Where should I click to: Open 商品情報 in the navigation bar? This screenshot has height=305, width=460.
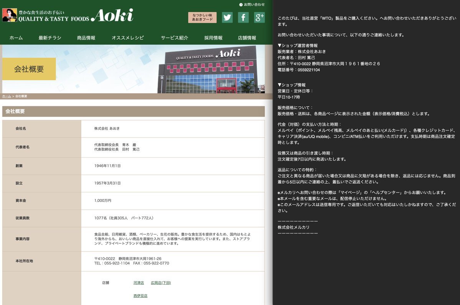click(x=86, y=38)
